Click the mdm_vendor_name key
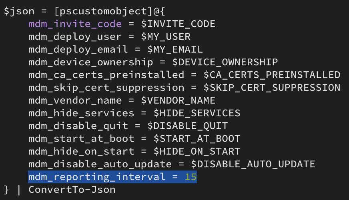Image resolution: width=349 pixels, height=200 pixels. 75,100
